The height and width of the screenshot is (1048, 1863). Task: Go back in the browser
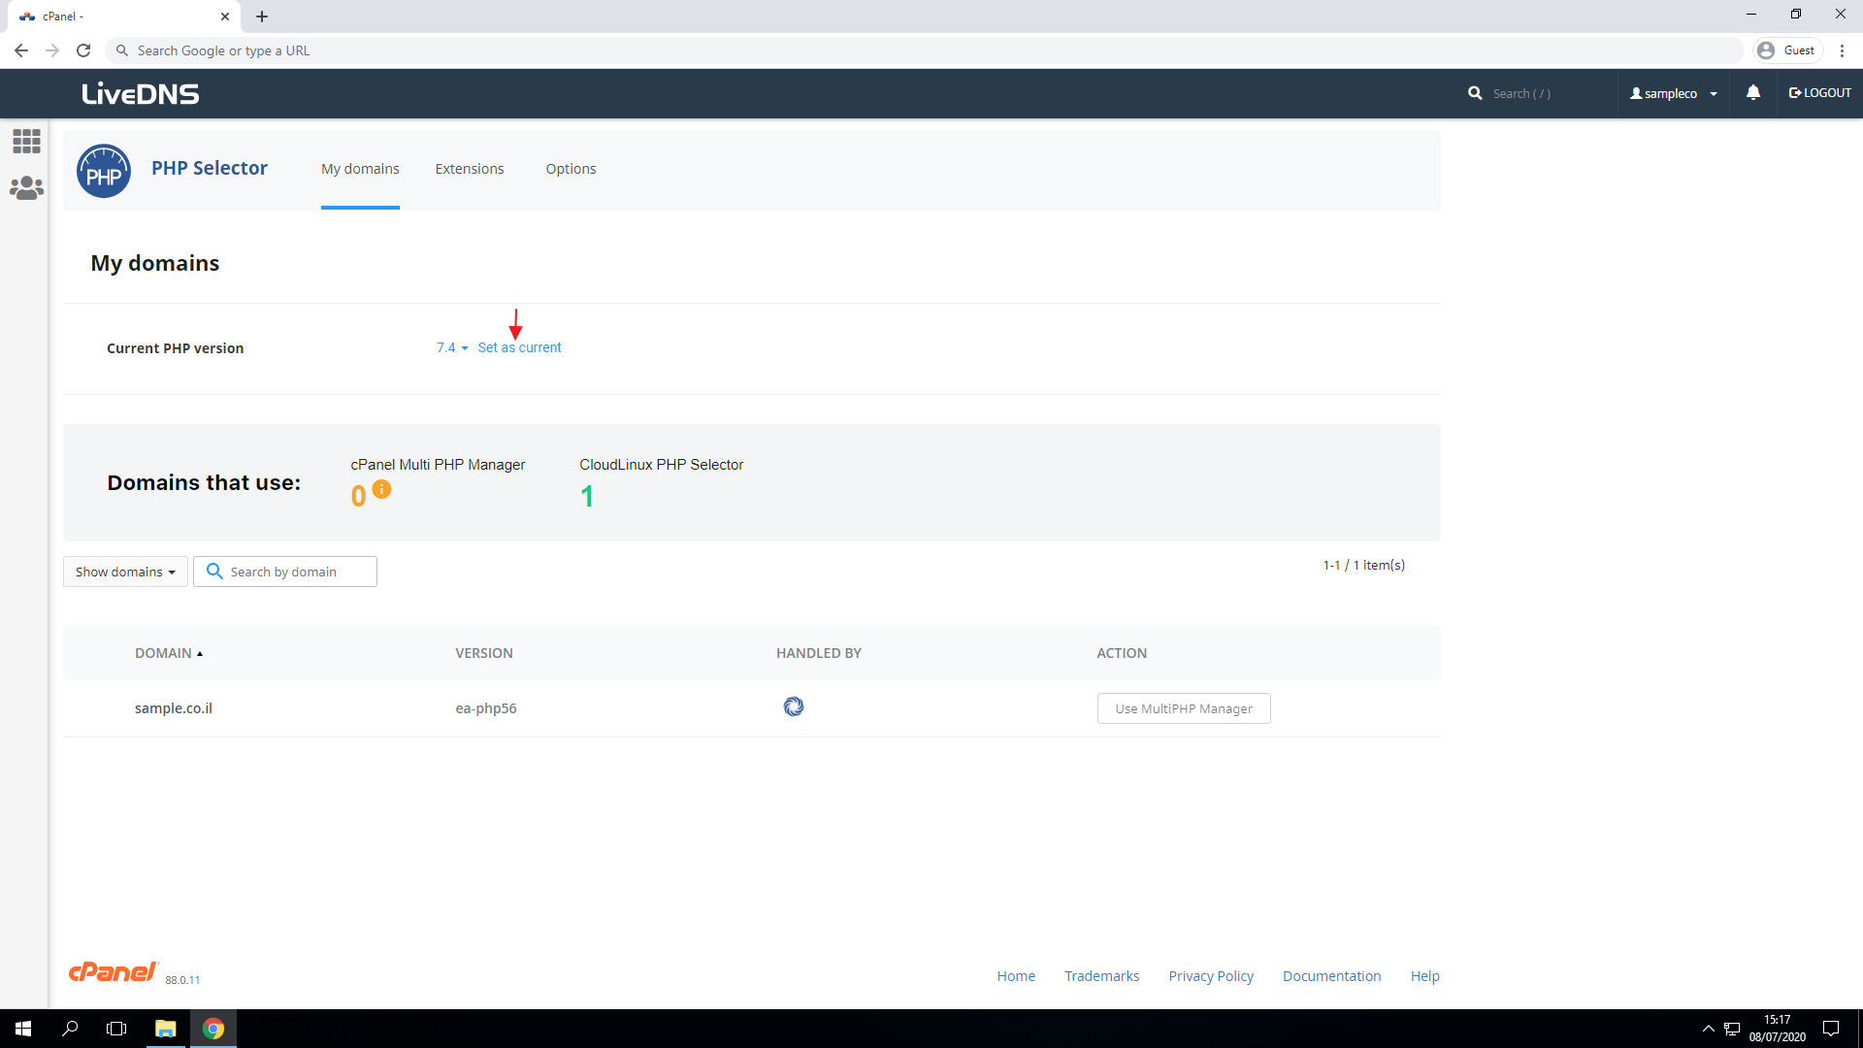coord(21,50)
